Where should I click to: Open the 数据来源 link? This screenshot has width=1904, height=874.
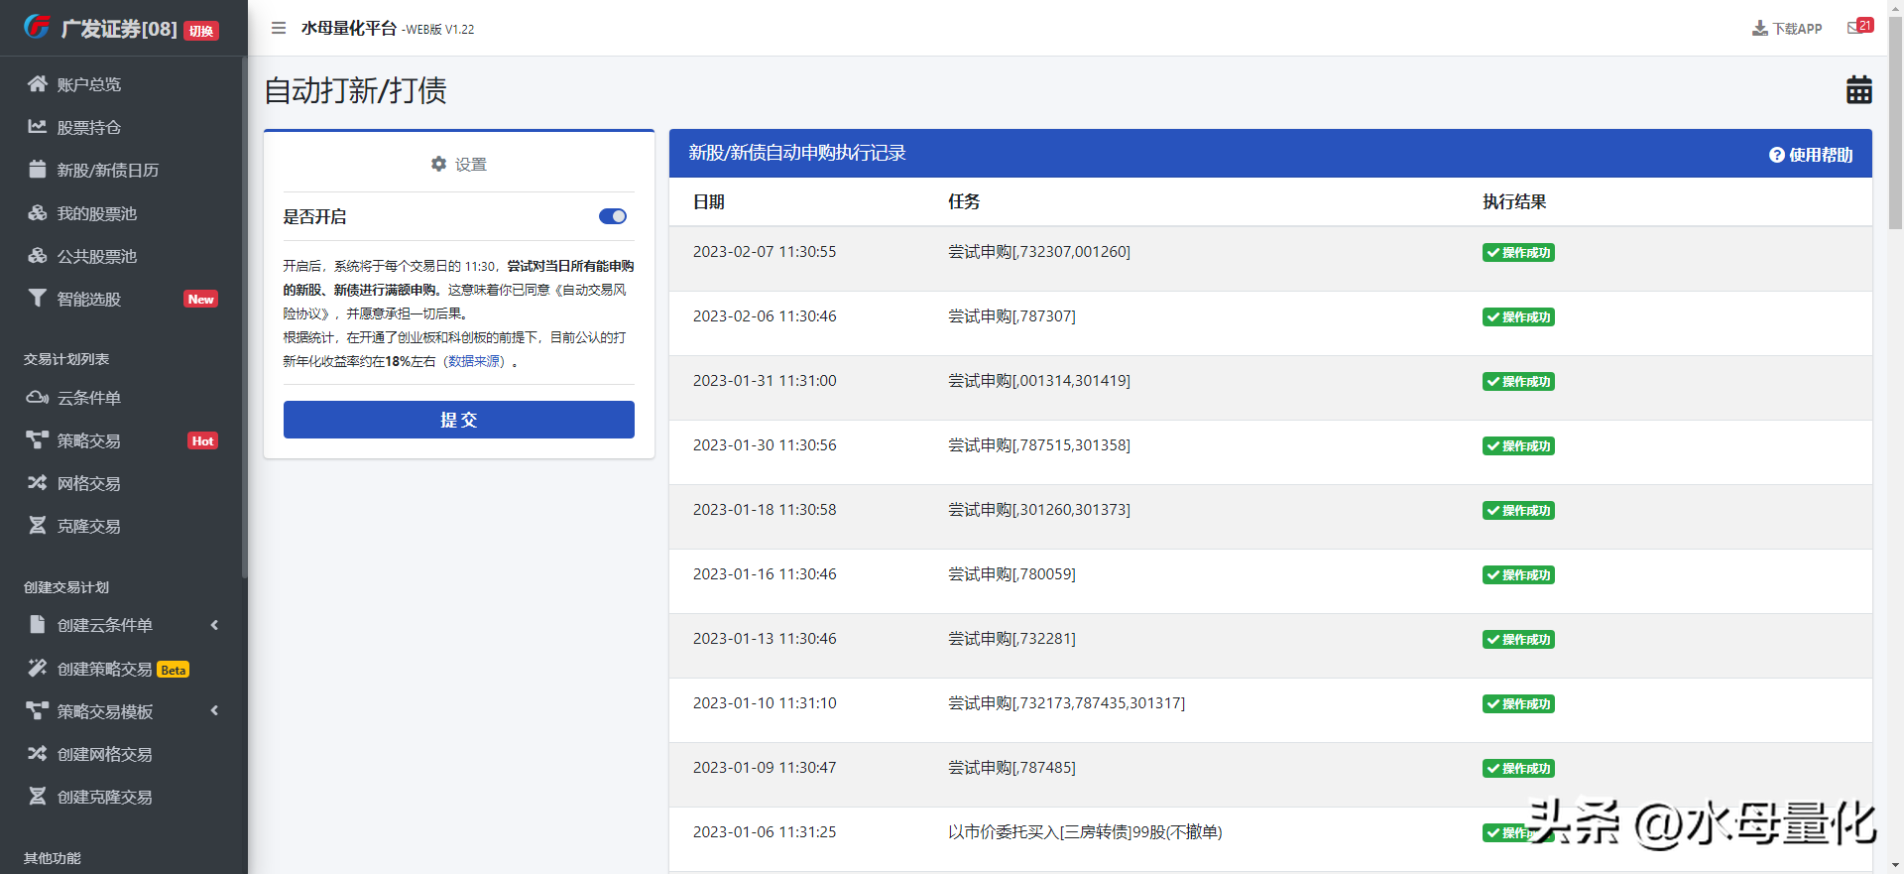(x=474, y=361)
